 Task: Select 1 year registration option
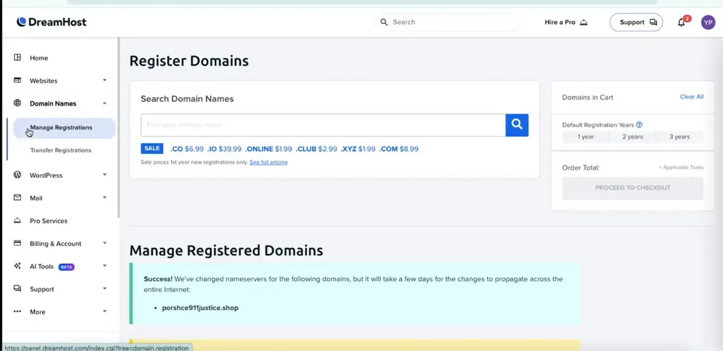[x=586, y=137]
